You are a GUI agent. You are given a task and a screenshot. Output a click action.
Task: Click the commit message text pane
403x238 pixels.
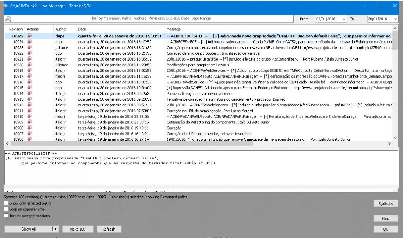(x=201, y=168)
